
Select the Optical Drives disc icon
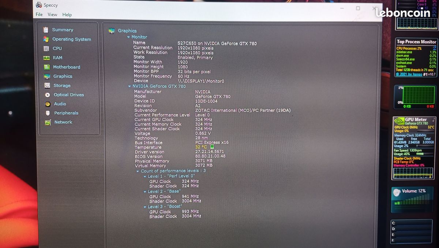click(48, 95)
